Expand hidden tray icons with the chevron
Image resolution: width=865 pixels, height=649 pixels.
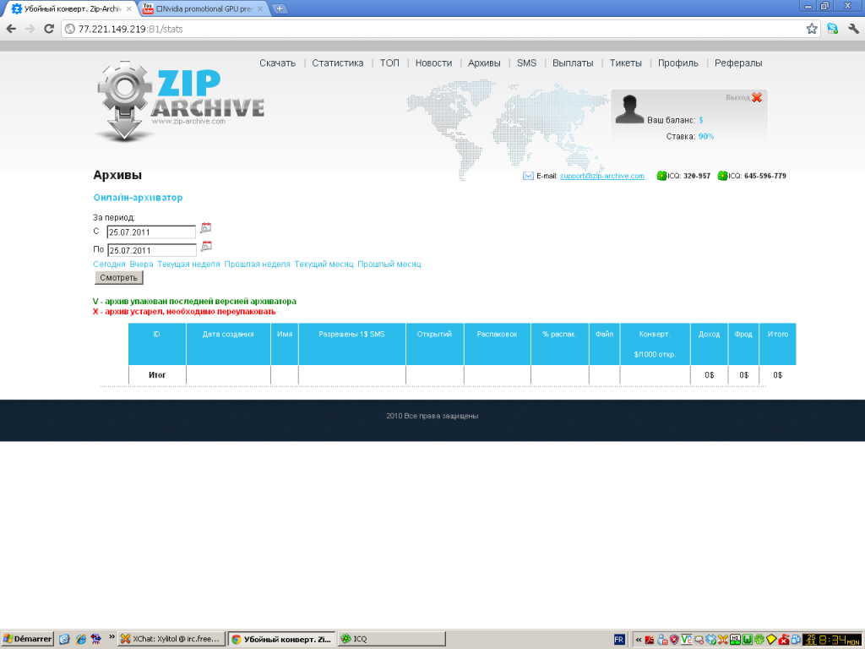(639, 639)
